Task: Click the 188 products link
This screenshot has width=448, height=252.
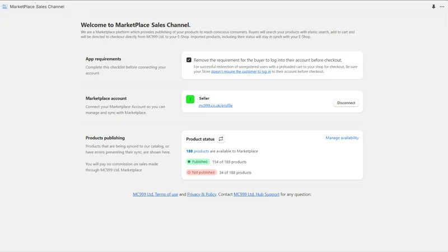Action: tap(198, 151)
